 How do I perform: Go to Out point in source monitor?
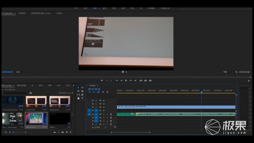[x=135, y=80]
